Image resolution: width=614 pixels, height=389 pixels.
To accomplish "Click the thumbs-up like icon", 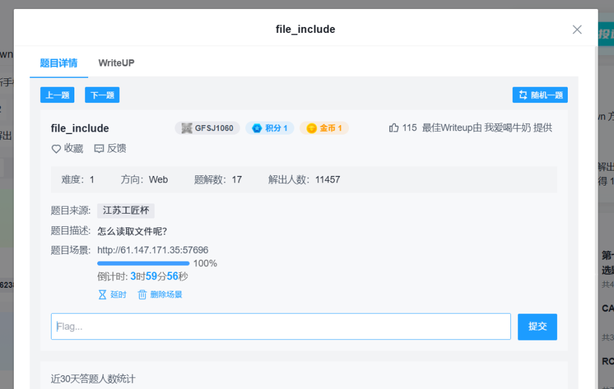I will tap(394, 127).
